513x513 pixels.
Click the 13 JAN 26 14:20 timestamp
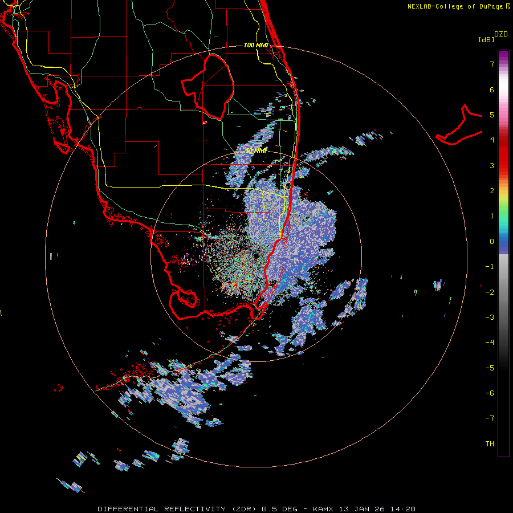[377, 509]
